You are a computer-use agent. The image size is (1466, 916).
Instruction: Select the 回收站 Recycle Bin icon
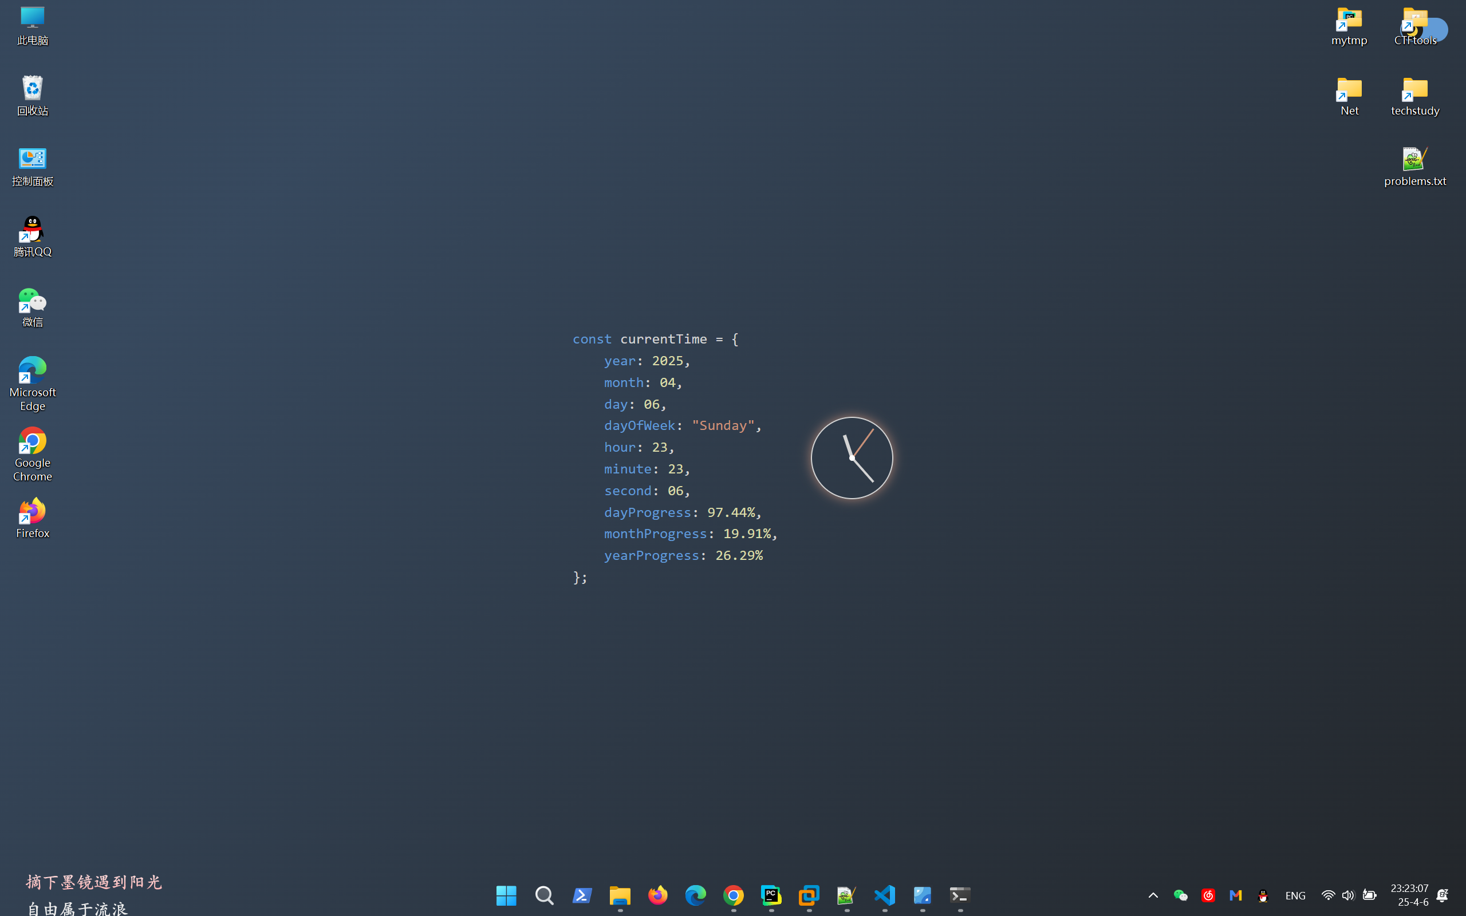(33, 95)
